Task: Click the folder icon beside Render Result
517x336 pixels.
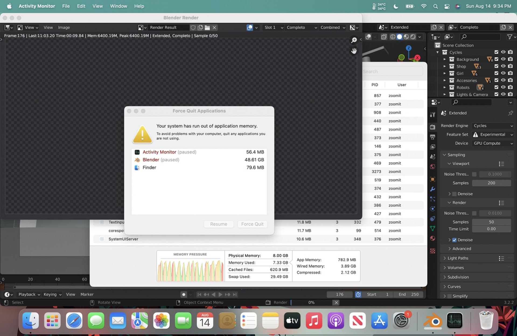Action: click(207, 27)
